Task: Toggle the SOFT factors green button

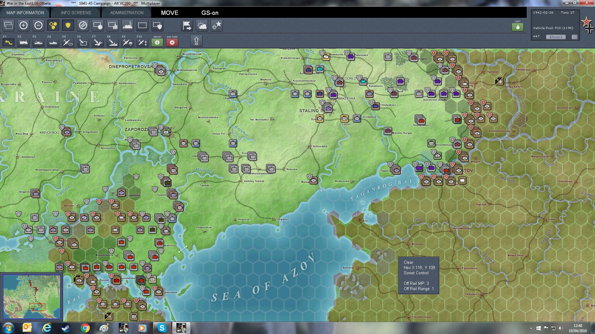Action: 518,27
